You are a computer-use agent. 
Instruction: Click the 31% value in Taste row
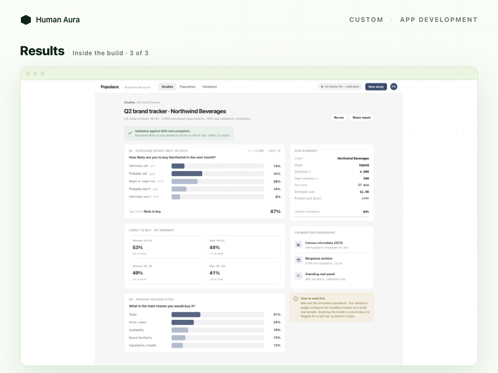click(277, 315)
